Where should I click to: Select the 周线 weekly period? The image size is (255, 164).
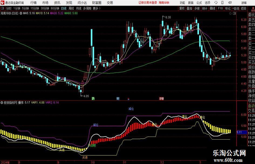[71, 8]
